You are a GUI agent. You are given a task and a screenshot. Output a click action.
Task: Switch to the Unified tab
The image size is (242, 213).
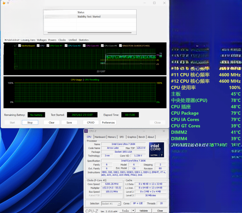[73, 40]
